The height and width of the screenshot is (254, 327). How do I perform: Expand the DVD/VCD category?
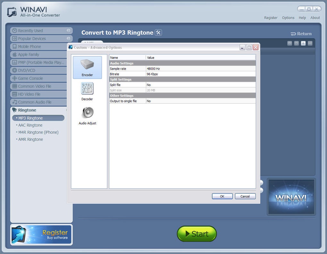coord(38,70)
